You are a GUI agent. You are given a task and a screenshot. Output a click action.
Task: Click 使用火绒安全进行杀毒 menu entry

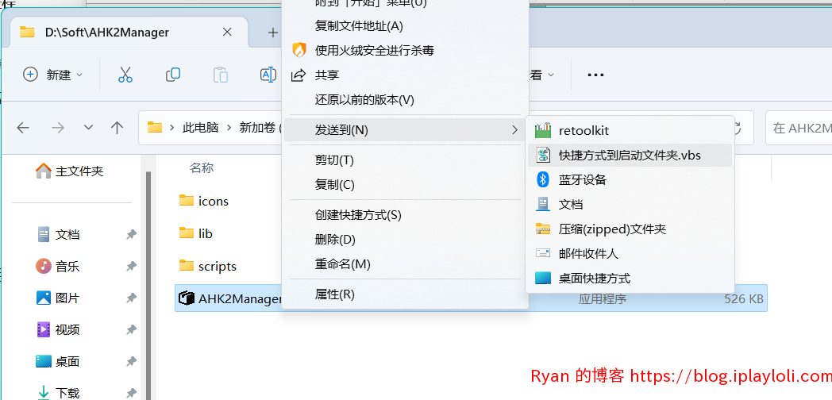point(405,51)
